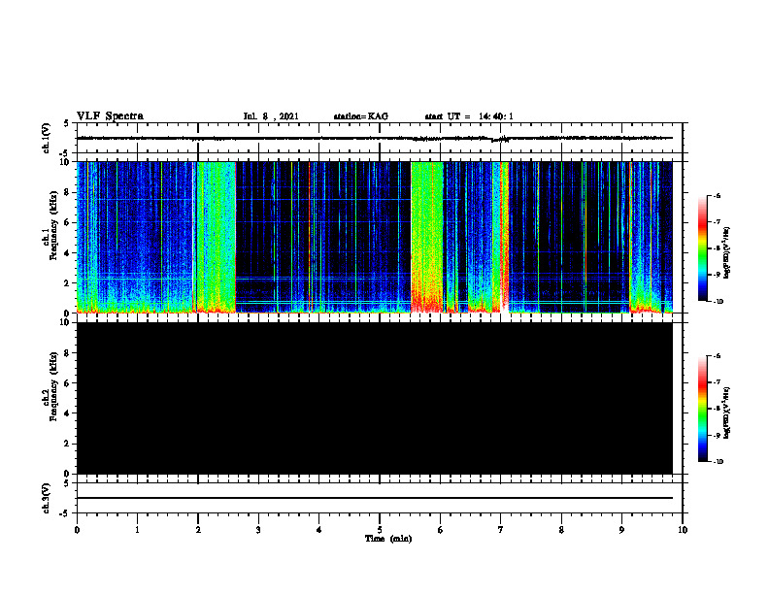This screenshot has width=769, height=594.
Task: Click the "start UT = 14:40:1" text
Action: tap(469, 116)
